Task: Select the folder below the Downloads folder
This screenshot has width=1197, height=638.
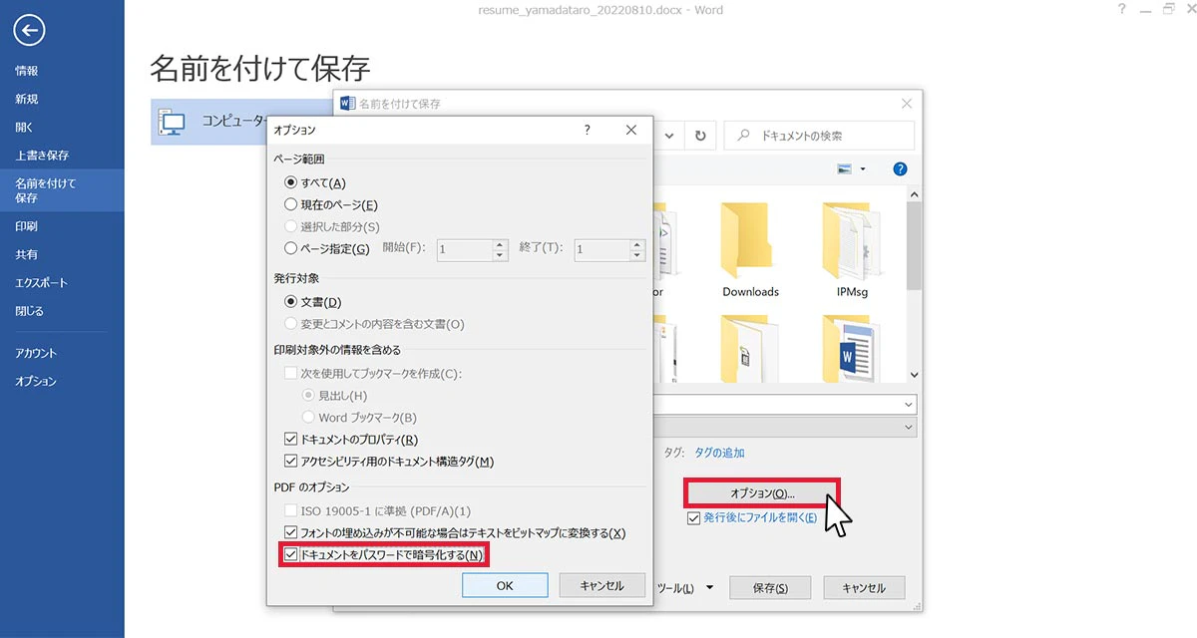Action: point(750,349)
